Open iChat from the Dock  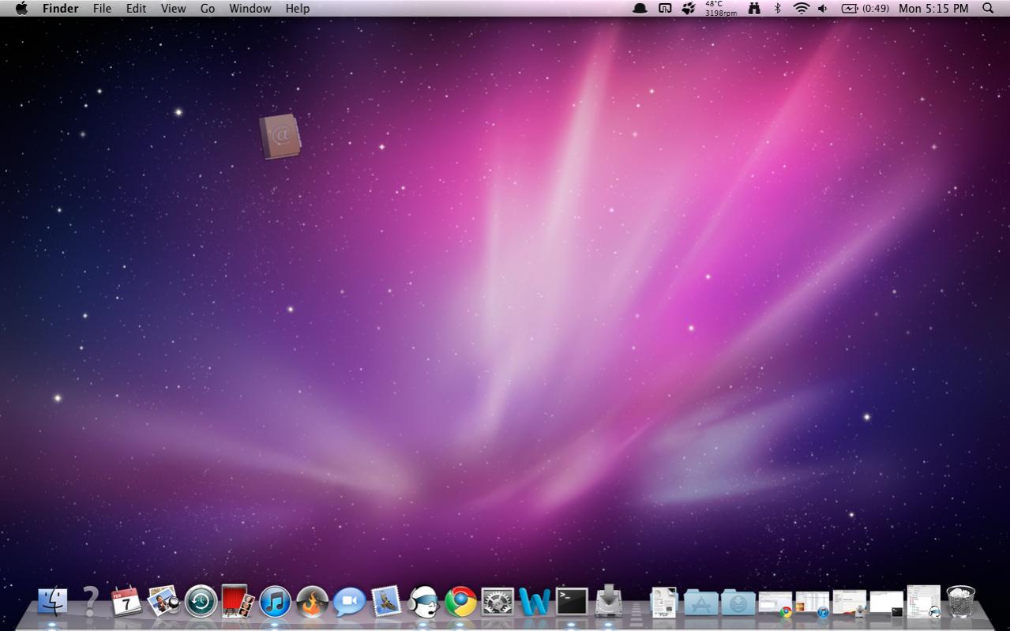pos(349,602)
